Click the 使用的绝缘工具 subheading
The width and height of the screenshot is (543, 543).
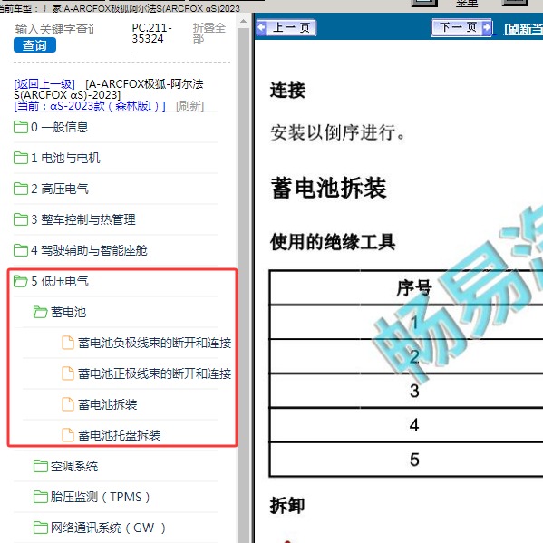click(333, 242)
